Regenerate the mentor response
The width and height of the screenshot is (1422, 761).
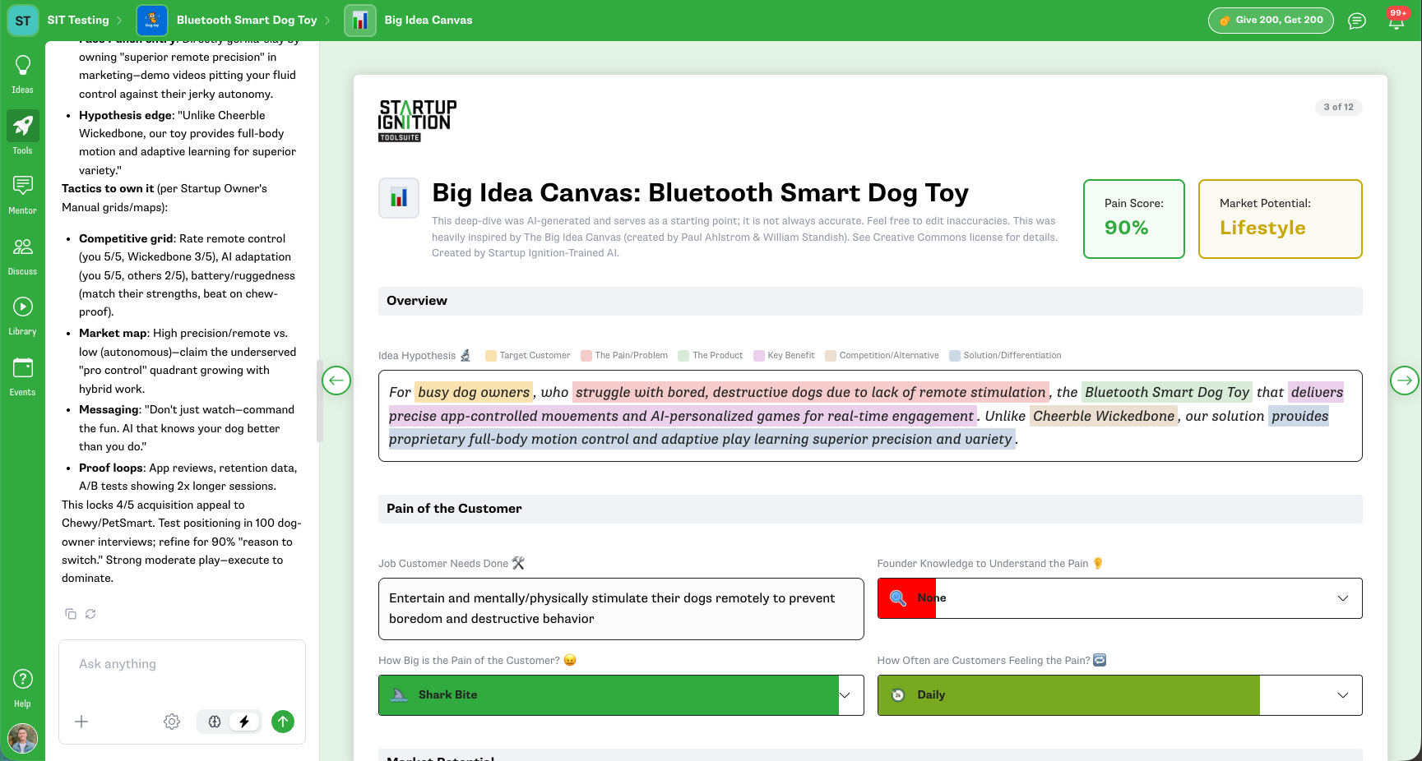90,614
